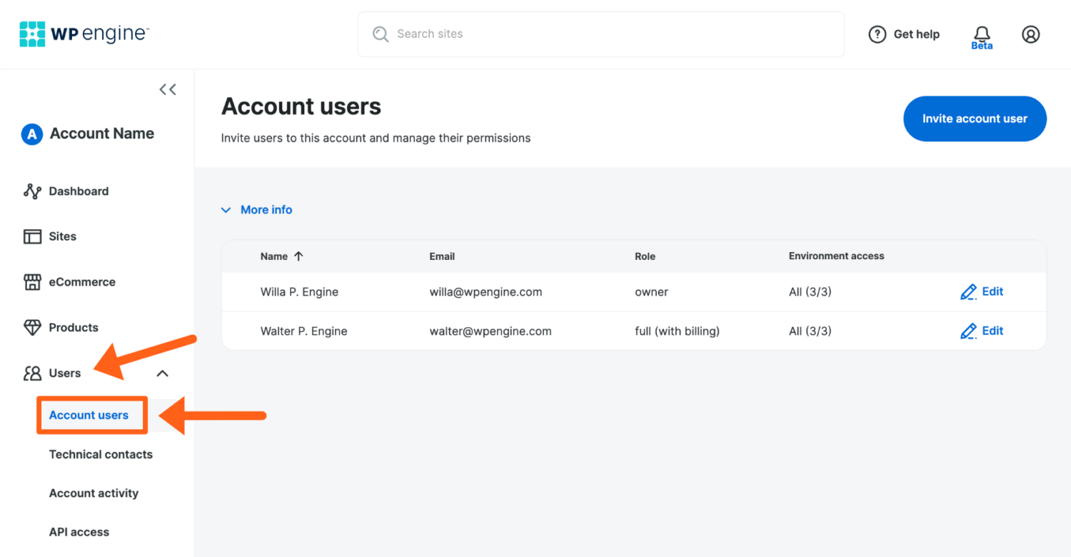Screen dimensions: 1071x557
Task: Toggle the Name column sort arrow
Action: pyautogui.click(x=298, y=256)
